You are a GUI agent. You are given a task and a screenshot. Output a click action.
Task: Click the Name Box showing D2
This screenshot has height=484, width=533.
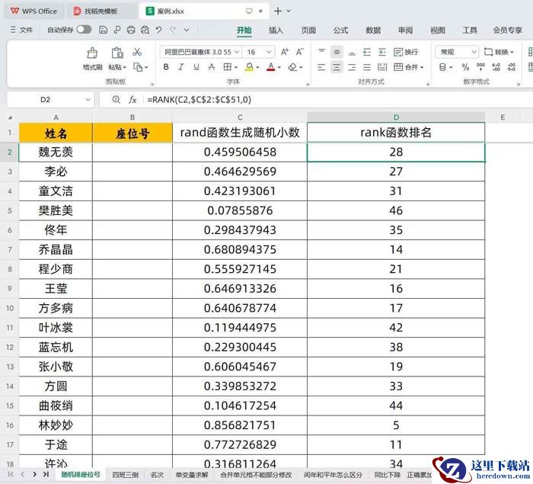[46, 100]
